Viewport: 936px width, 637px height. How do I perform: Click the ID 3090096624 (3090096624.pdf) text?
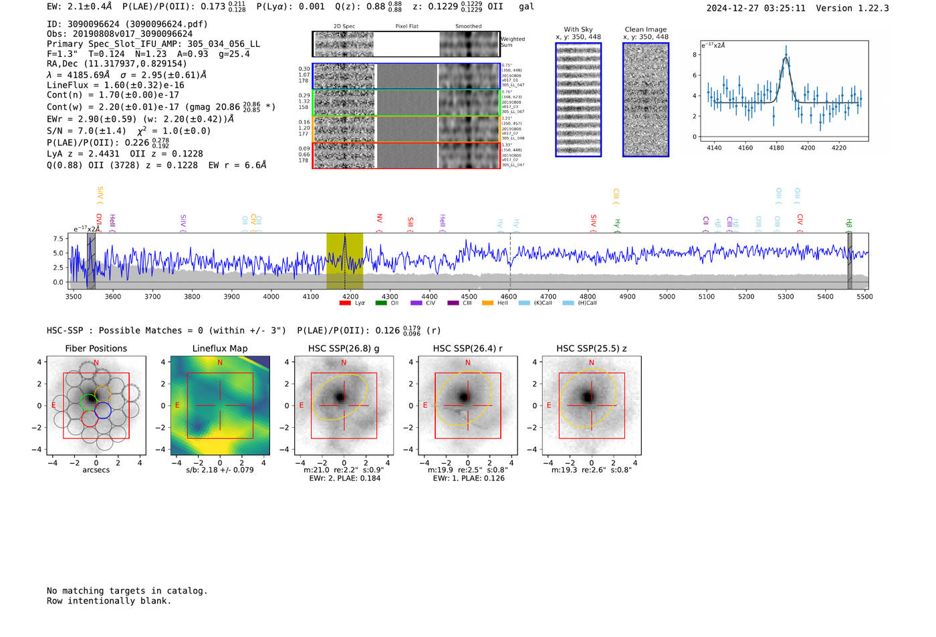(127, 24)
